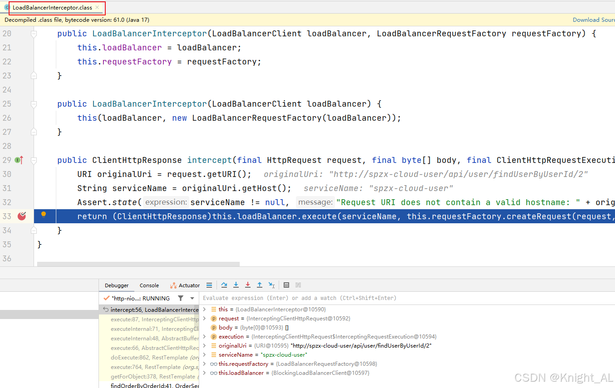
Task: Expand the 'this' variable node
Action: tap(205, 309)
